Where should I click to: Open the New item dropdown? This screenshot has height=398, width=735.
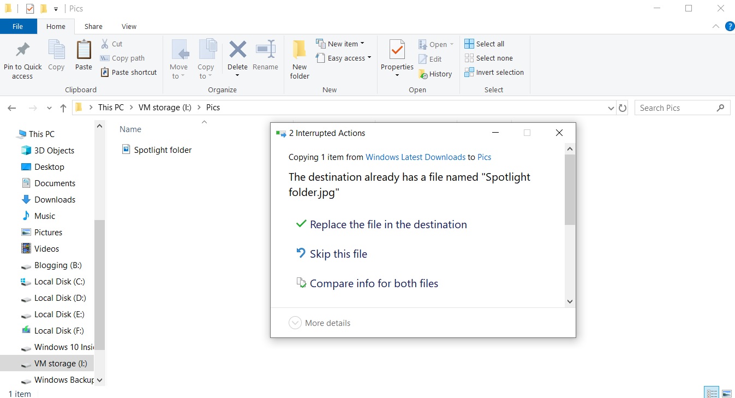click(x=340, y=44)
